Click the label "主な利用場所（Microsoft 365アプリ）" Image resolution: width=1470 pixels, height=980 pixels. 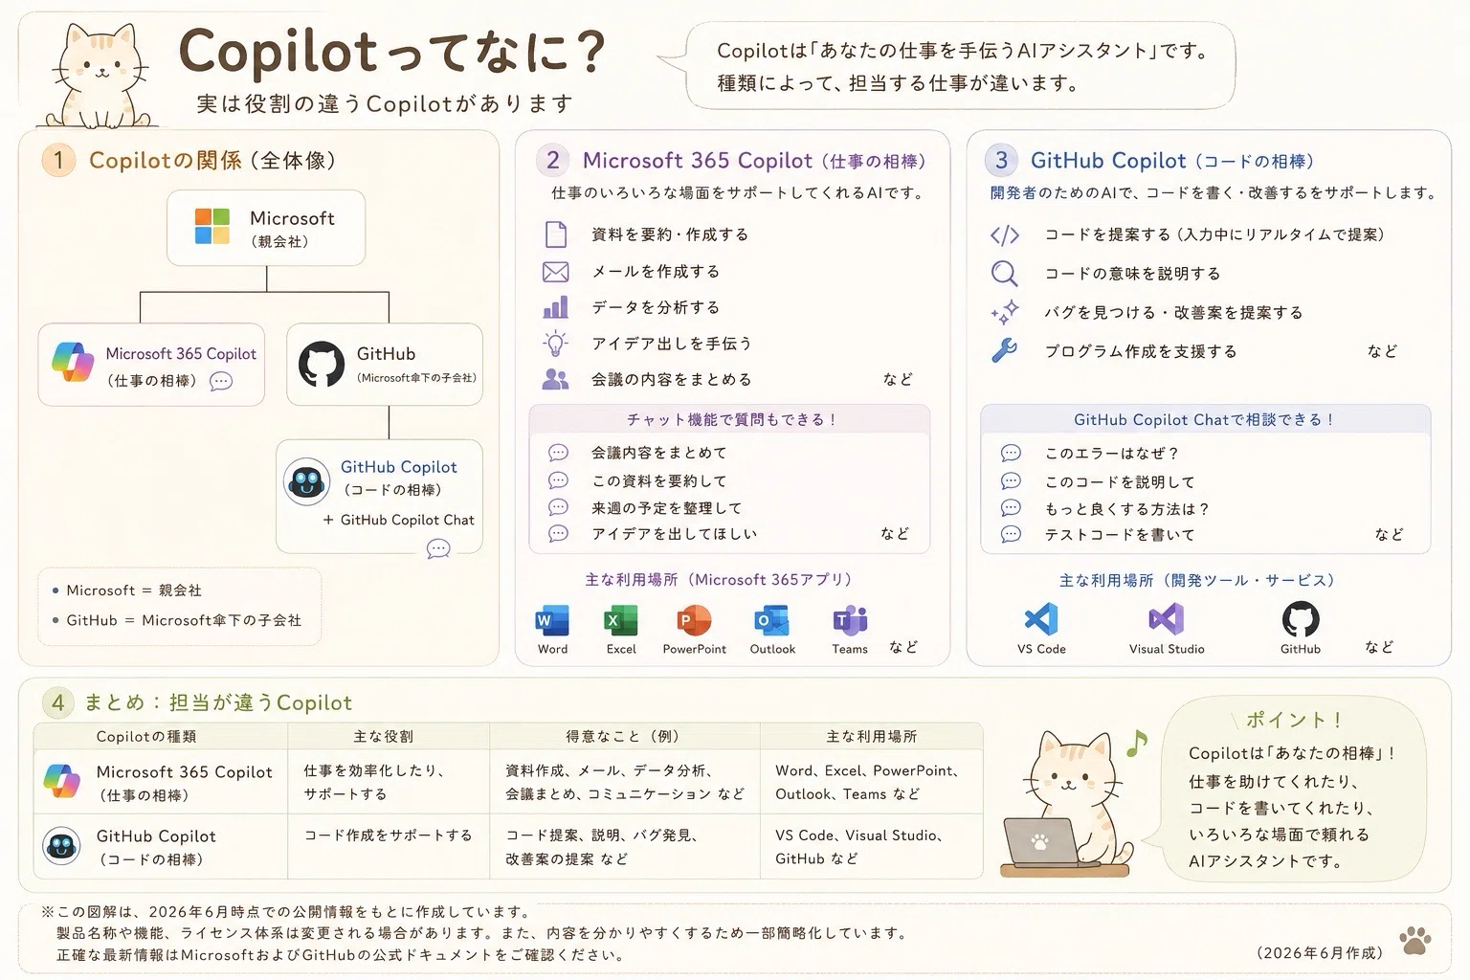pos(719,579)
